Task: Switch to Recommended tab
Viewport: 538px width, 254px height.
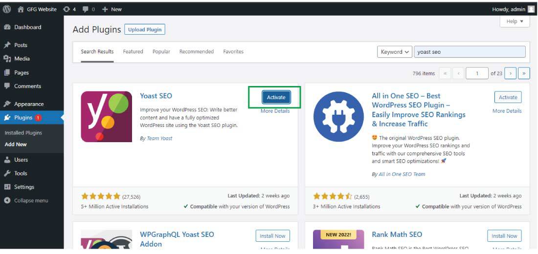Action: [197, 52]
